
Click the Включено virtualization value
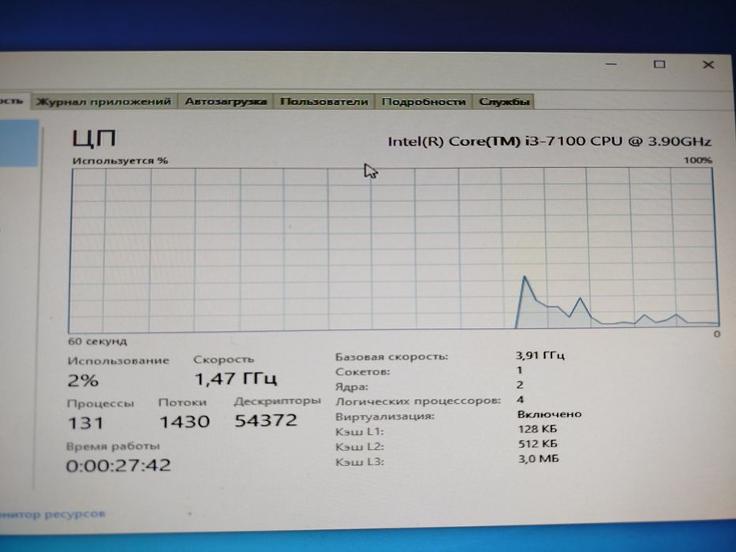[549, 414]
